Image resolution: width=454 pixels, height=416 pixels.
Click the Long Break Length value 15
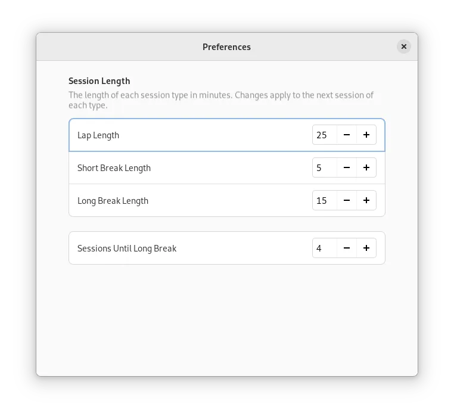pyautogui.click(x=325, y=200)
